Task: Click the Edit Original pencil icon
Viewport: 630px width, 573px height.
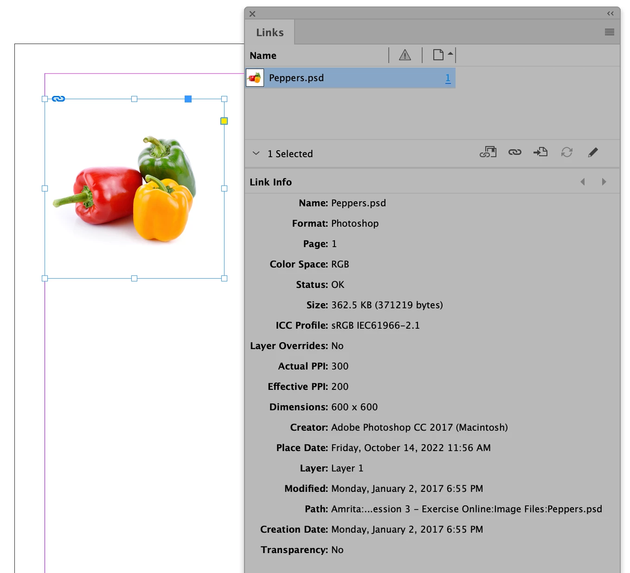Action: [593, 152]
